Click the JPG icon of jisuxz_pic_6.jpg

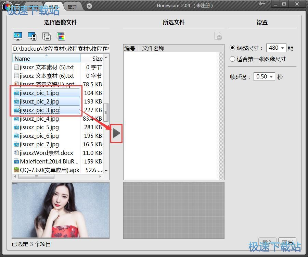16,136
